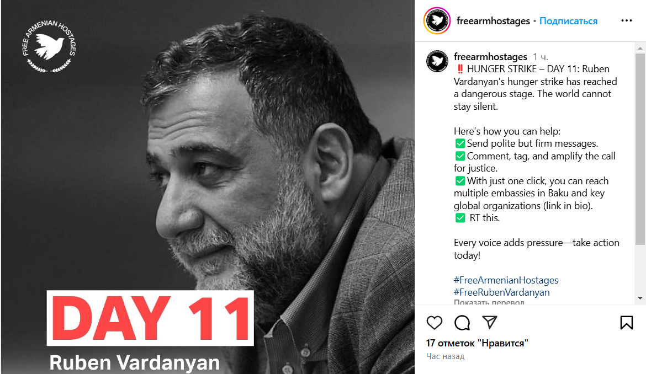Open freearmhostages profile picture in header

click(x=437, y=20)
